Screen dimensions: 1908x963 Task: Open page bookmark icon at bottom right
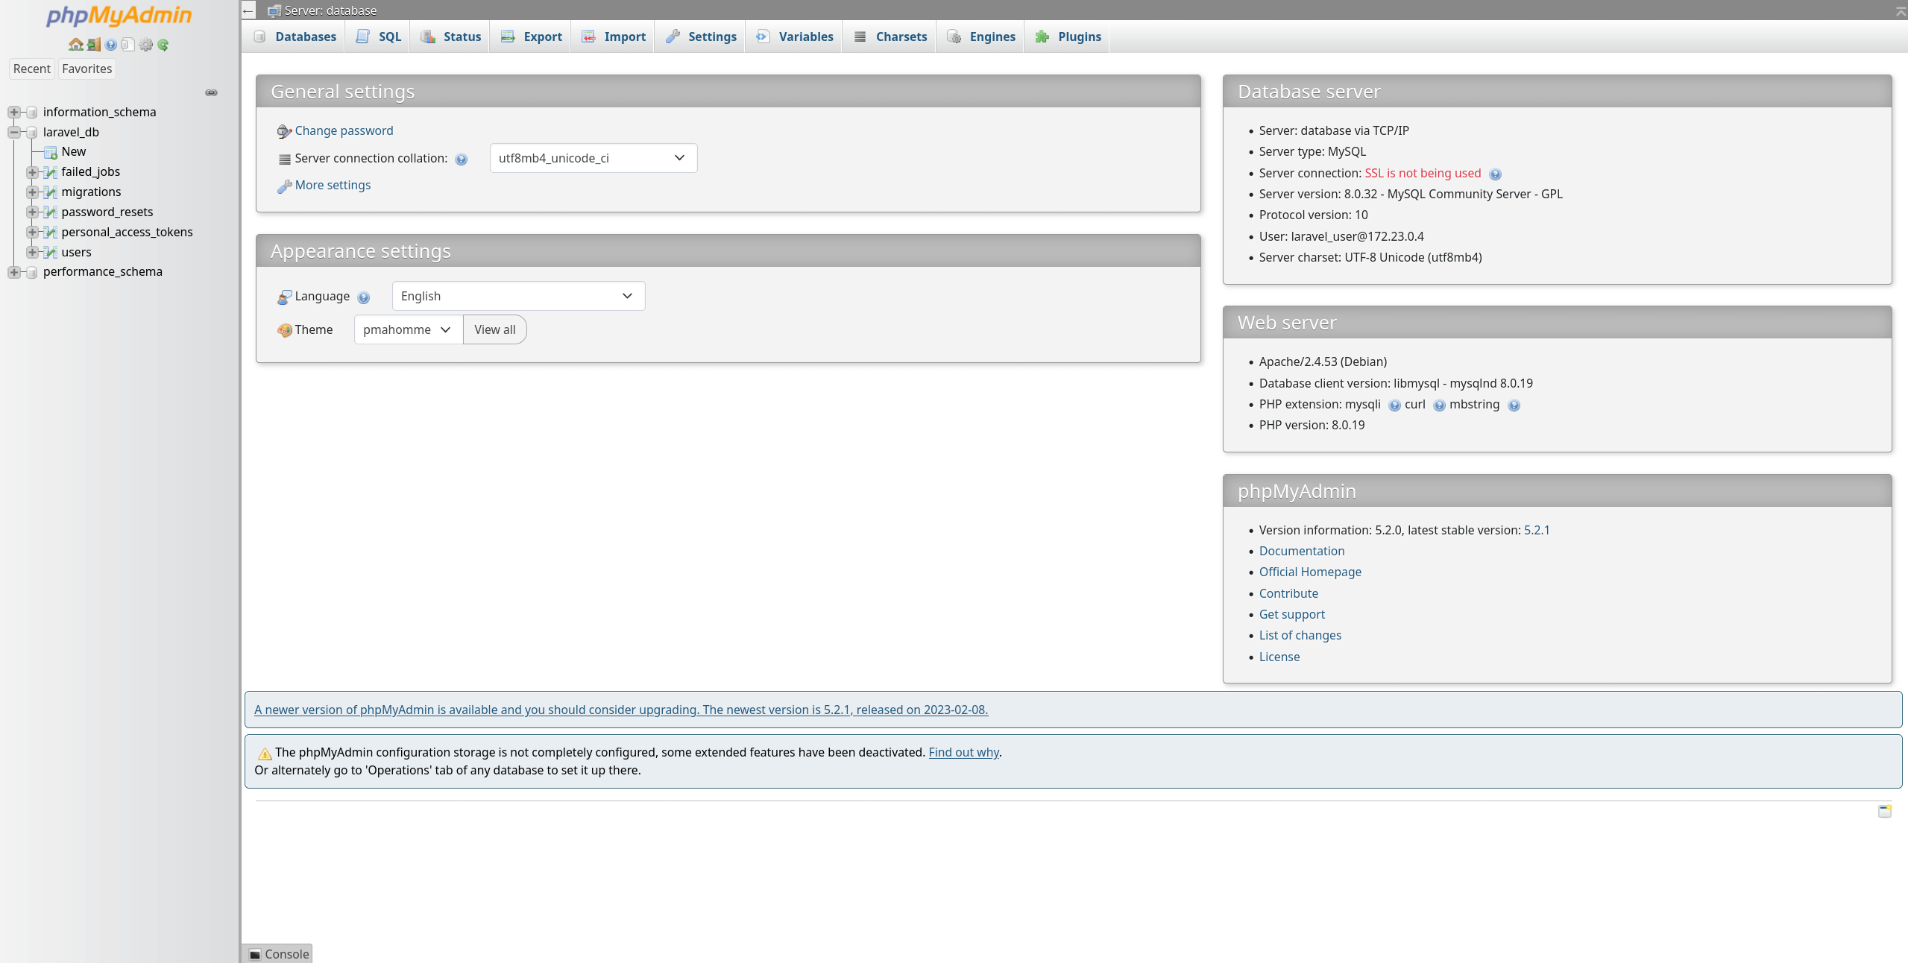pyautogui.click(x=1884, y=811)
